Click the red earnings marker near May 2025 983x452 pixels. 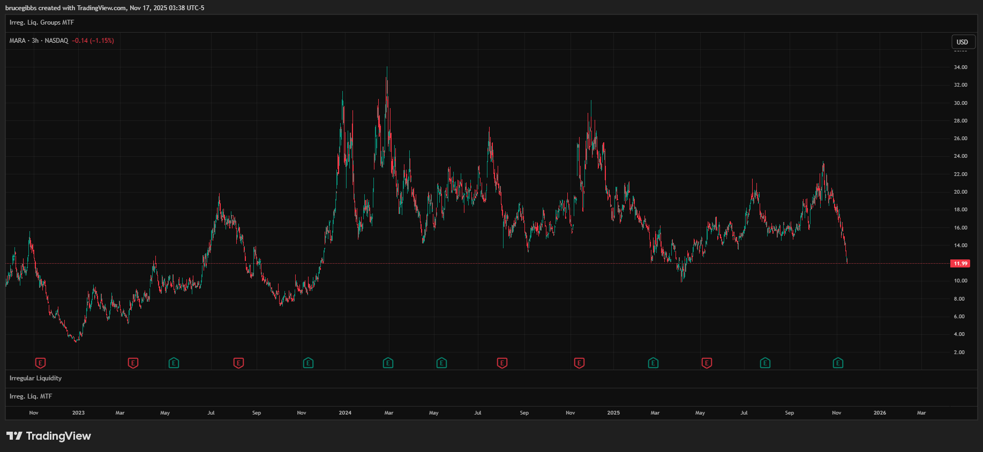pyautogui.click(x=707, y=363)
